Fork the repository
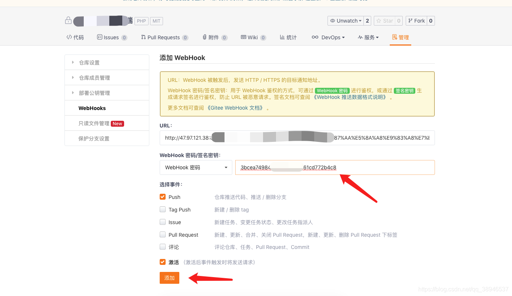512x296 pixels. click(x=416, y=21)
